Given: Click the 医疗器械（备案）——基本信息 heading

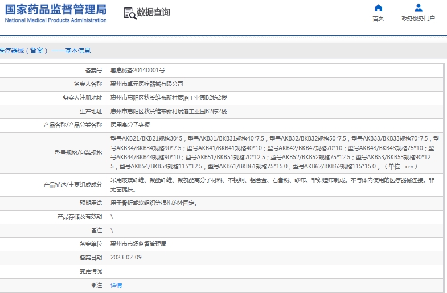Looking at the screenshot, I should [x=45, y=51].
